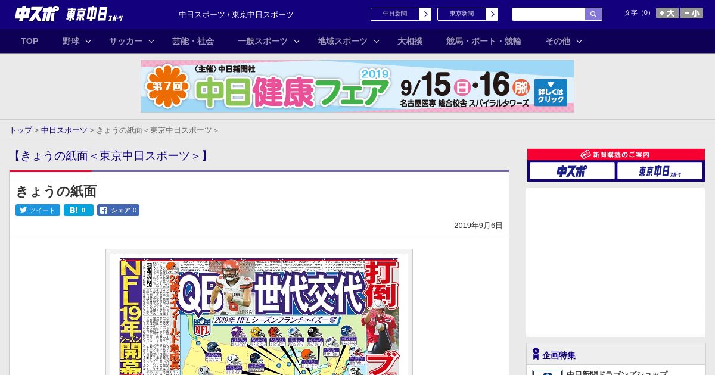Screen dimensions: 715x375
Task: Click 新聞購読のご案内 header
Action: click(x=615, y=154)
